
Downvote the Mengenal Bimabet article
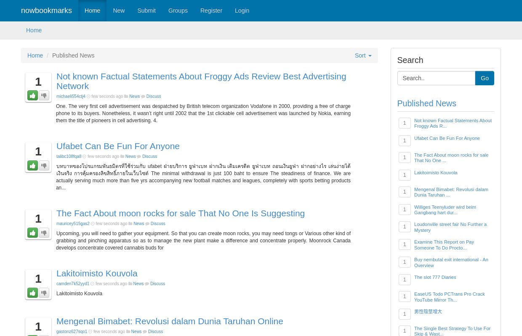pyautogui.click(x=44, y=335)
